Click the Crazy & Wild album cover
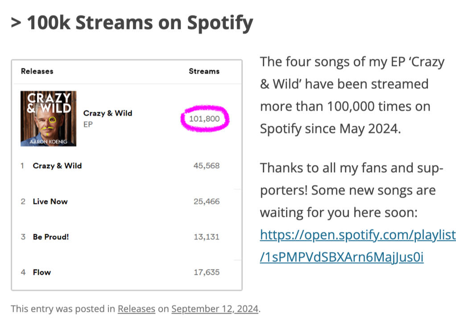Screen dimensions: 456x331 (x=48, y=119)
